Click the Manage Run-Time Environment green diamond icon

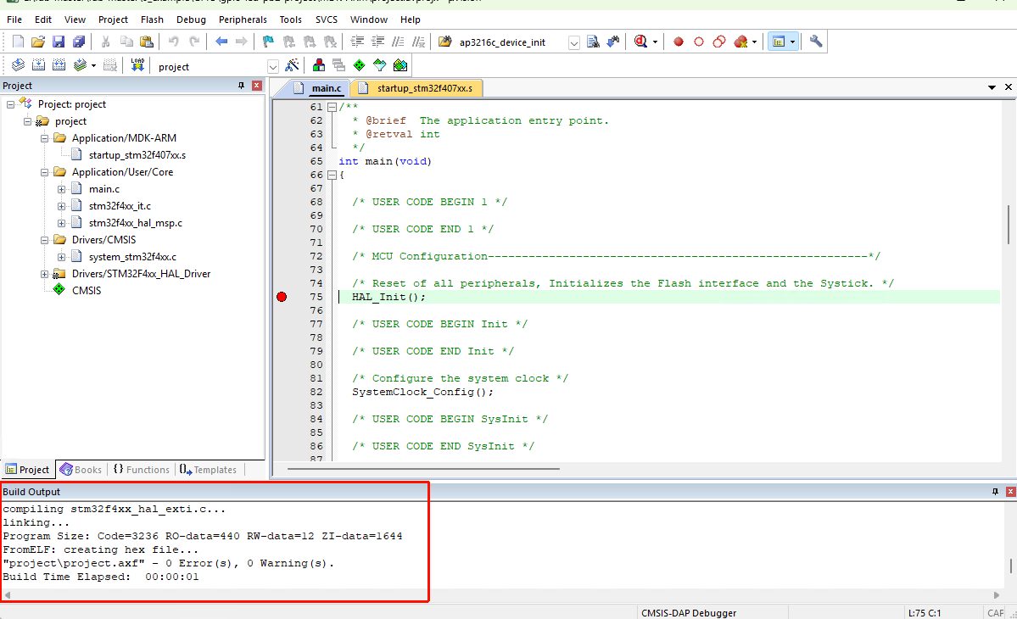359,65
